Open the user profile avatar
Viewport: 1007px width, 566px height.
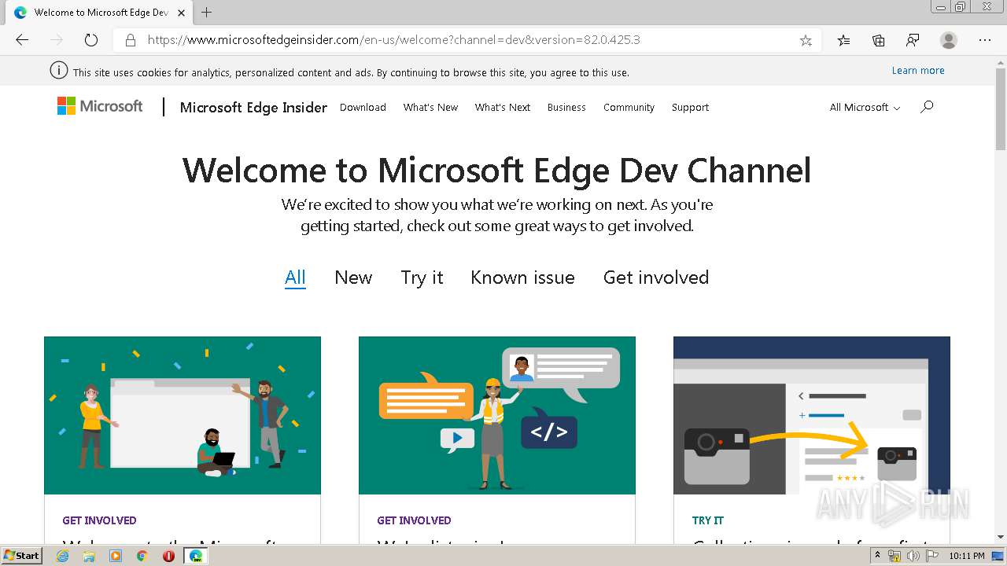coord(949,40)
